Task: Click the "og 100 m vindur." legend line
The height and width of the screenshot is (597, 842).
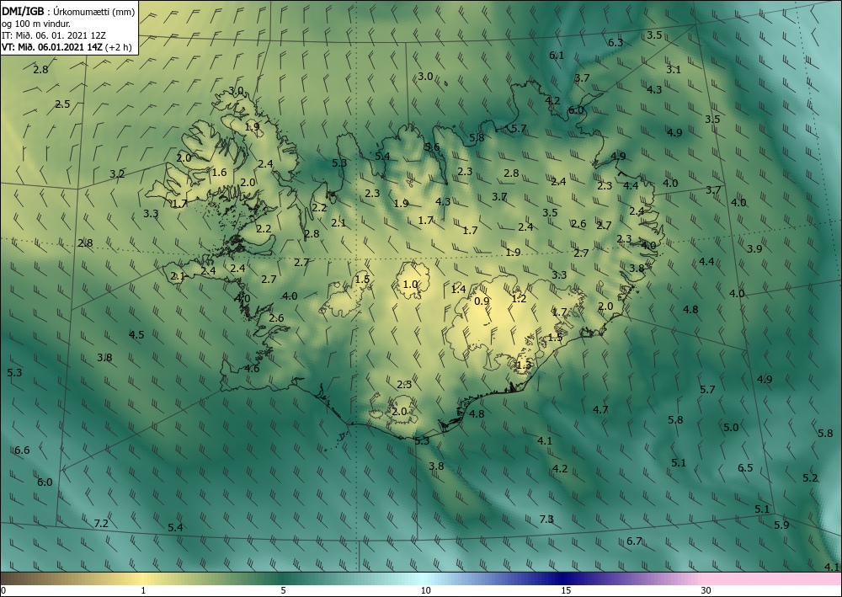Action: pos(36,24)
